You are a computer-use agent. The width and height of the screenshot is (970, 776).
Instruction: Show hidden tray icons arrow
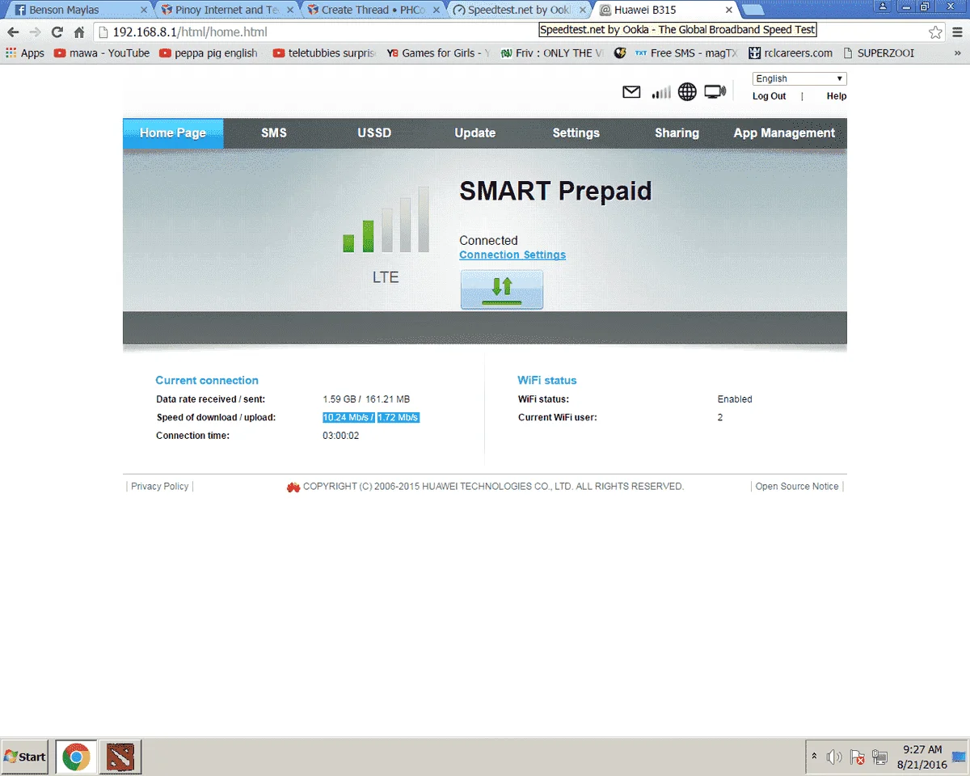click(814, 757)
